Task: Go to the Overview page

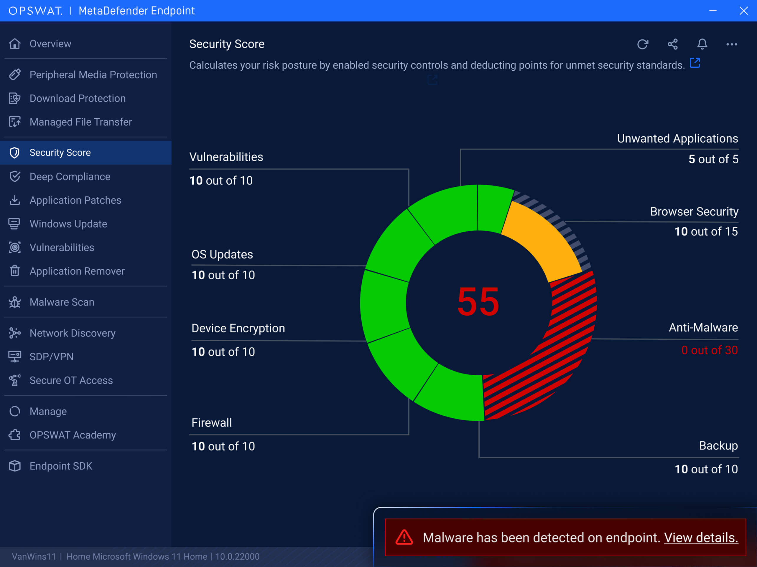Action: click(50, 44)
